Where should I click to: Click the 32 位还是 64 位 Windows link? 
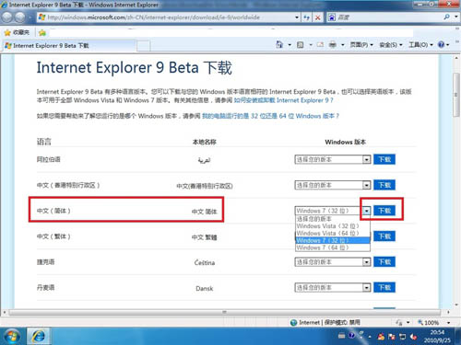[x=270, y=116]
